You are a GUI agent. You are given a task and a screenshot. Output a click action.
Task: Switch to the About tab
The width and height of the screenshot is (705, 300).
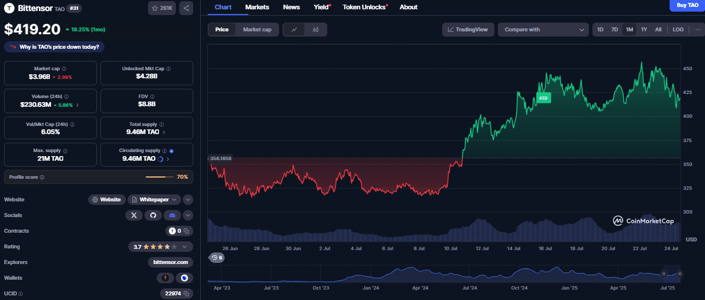(x=408, y=7)
